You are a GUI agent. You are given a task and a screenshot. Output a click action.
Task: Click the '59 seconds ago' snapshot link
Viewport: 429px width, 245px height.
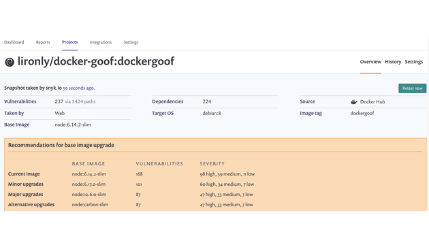79,88
